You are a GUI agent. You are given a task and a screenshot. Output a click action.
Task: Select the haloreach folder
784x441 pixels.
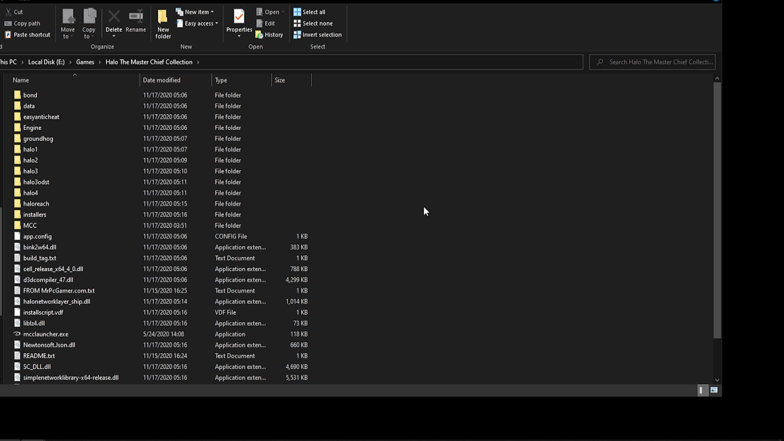point(36,204)
